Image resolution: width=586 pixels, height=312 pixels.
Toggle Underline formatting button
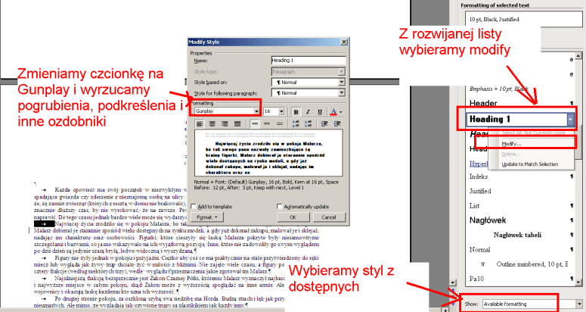click(x=320, y=111)
